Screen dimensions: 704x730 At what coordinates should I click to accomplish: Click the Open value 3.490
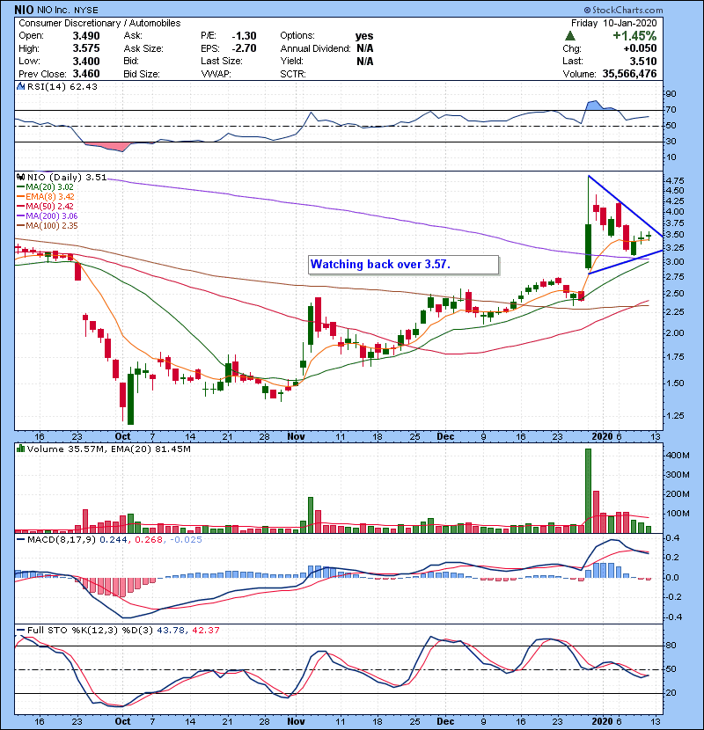(86, 36)
